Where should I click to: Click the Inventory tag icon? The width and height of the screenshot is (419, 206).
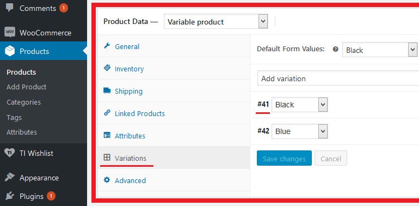(x=107, y=68)
